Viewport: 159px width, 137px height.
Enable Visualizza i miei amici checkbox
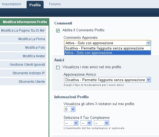(58, 67)
